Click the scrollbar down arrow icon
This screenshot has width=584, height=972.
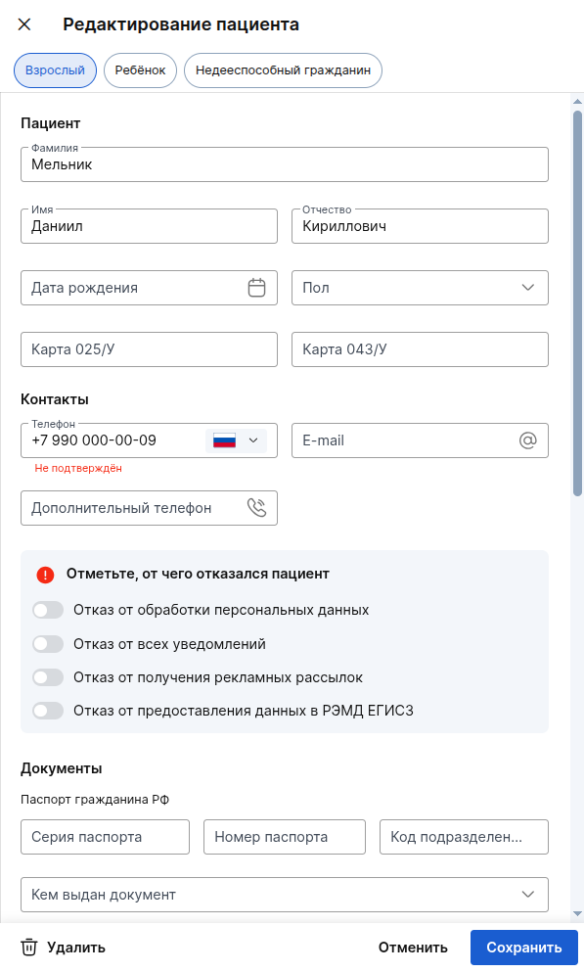pos(575,914)
